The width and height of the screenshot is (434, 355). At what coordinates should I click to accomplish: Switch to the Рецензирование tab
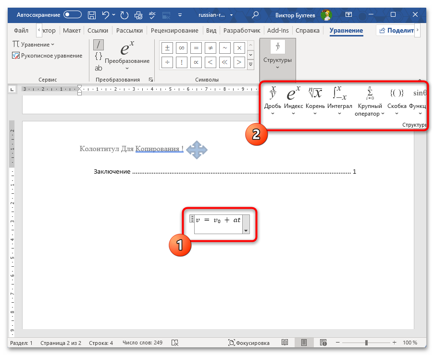click(174, 30)
